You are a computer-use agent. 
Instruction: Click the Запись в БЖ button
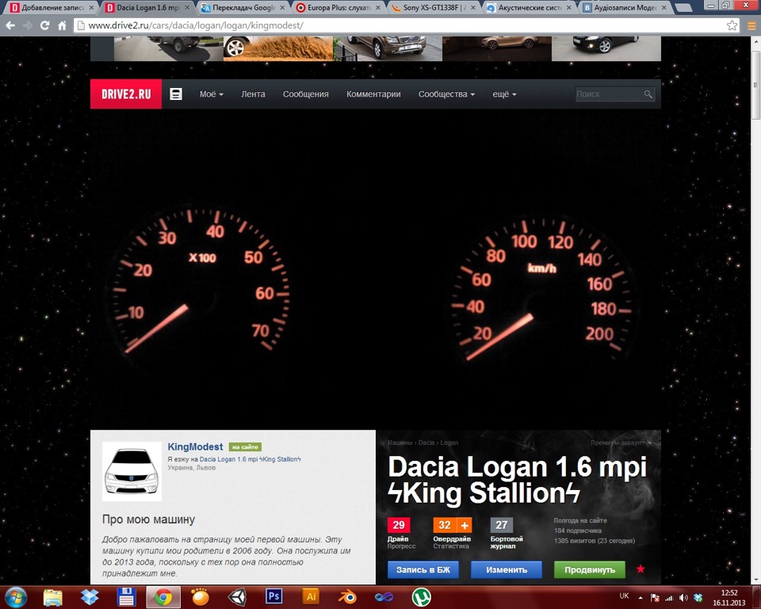[423, 569]
